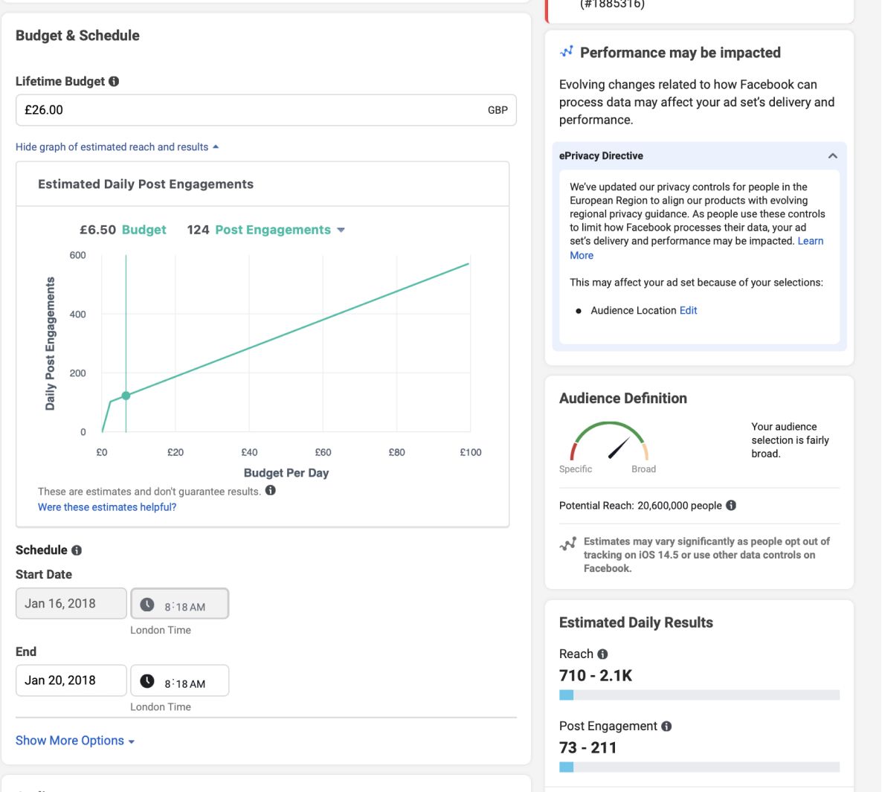The width and height of the screenshot is (882, 792).
Task: Click the start time clock icon
Action: point(147,605)
